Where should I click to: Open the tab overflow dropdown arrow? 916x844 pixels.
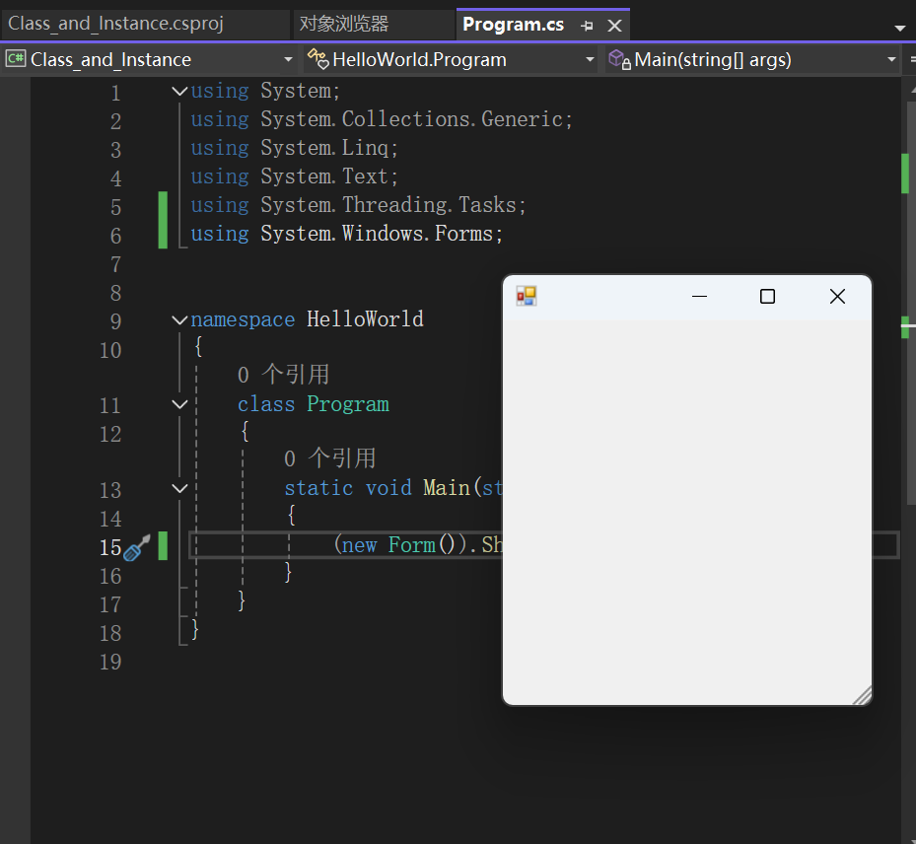[899, 28]
